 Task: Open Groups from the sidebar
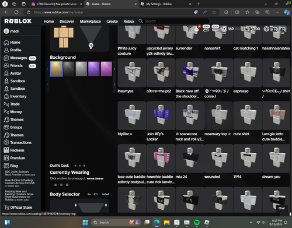point(13,127)
